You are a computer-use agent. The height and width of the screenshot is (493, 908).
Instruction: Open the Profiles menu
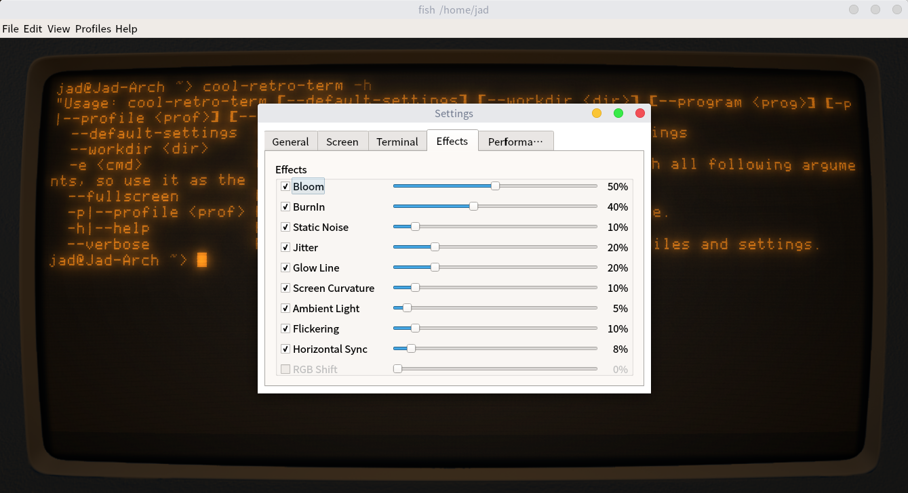(93, 28)
